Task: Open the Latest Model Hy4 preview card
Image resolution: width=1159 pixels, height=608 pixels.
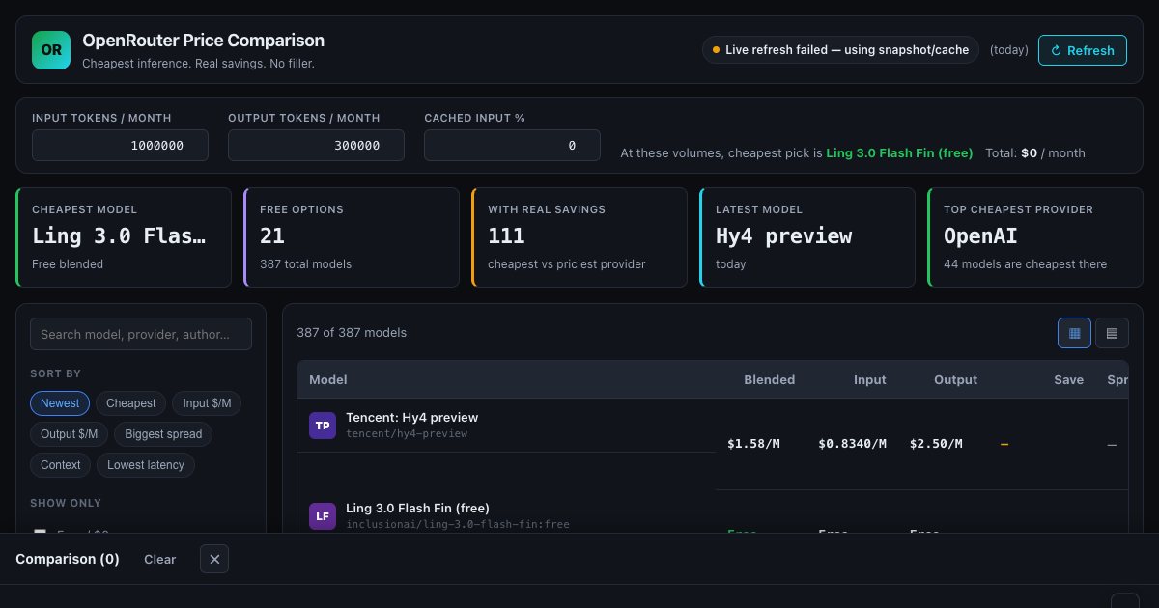Action: [x=807, y=237]
